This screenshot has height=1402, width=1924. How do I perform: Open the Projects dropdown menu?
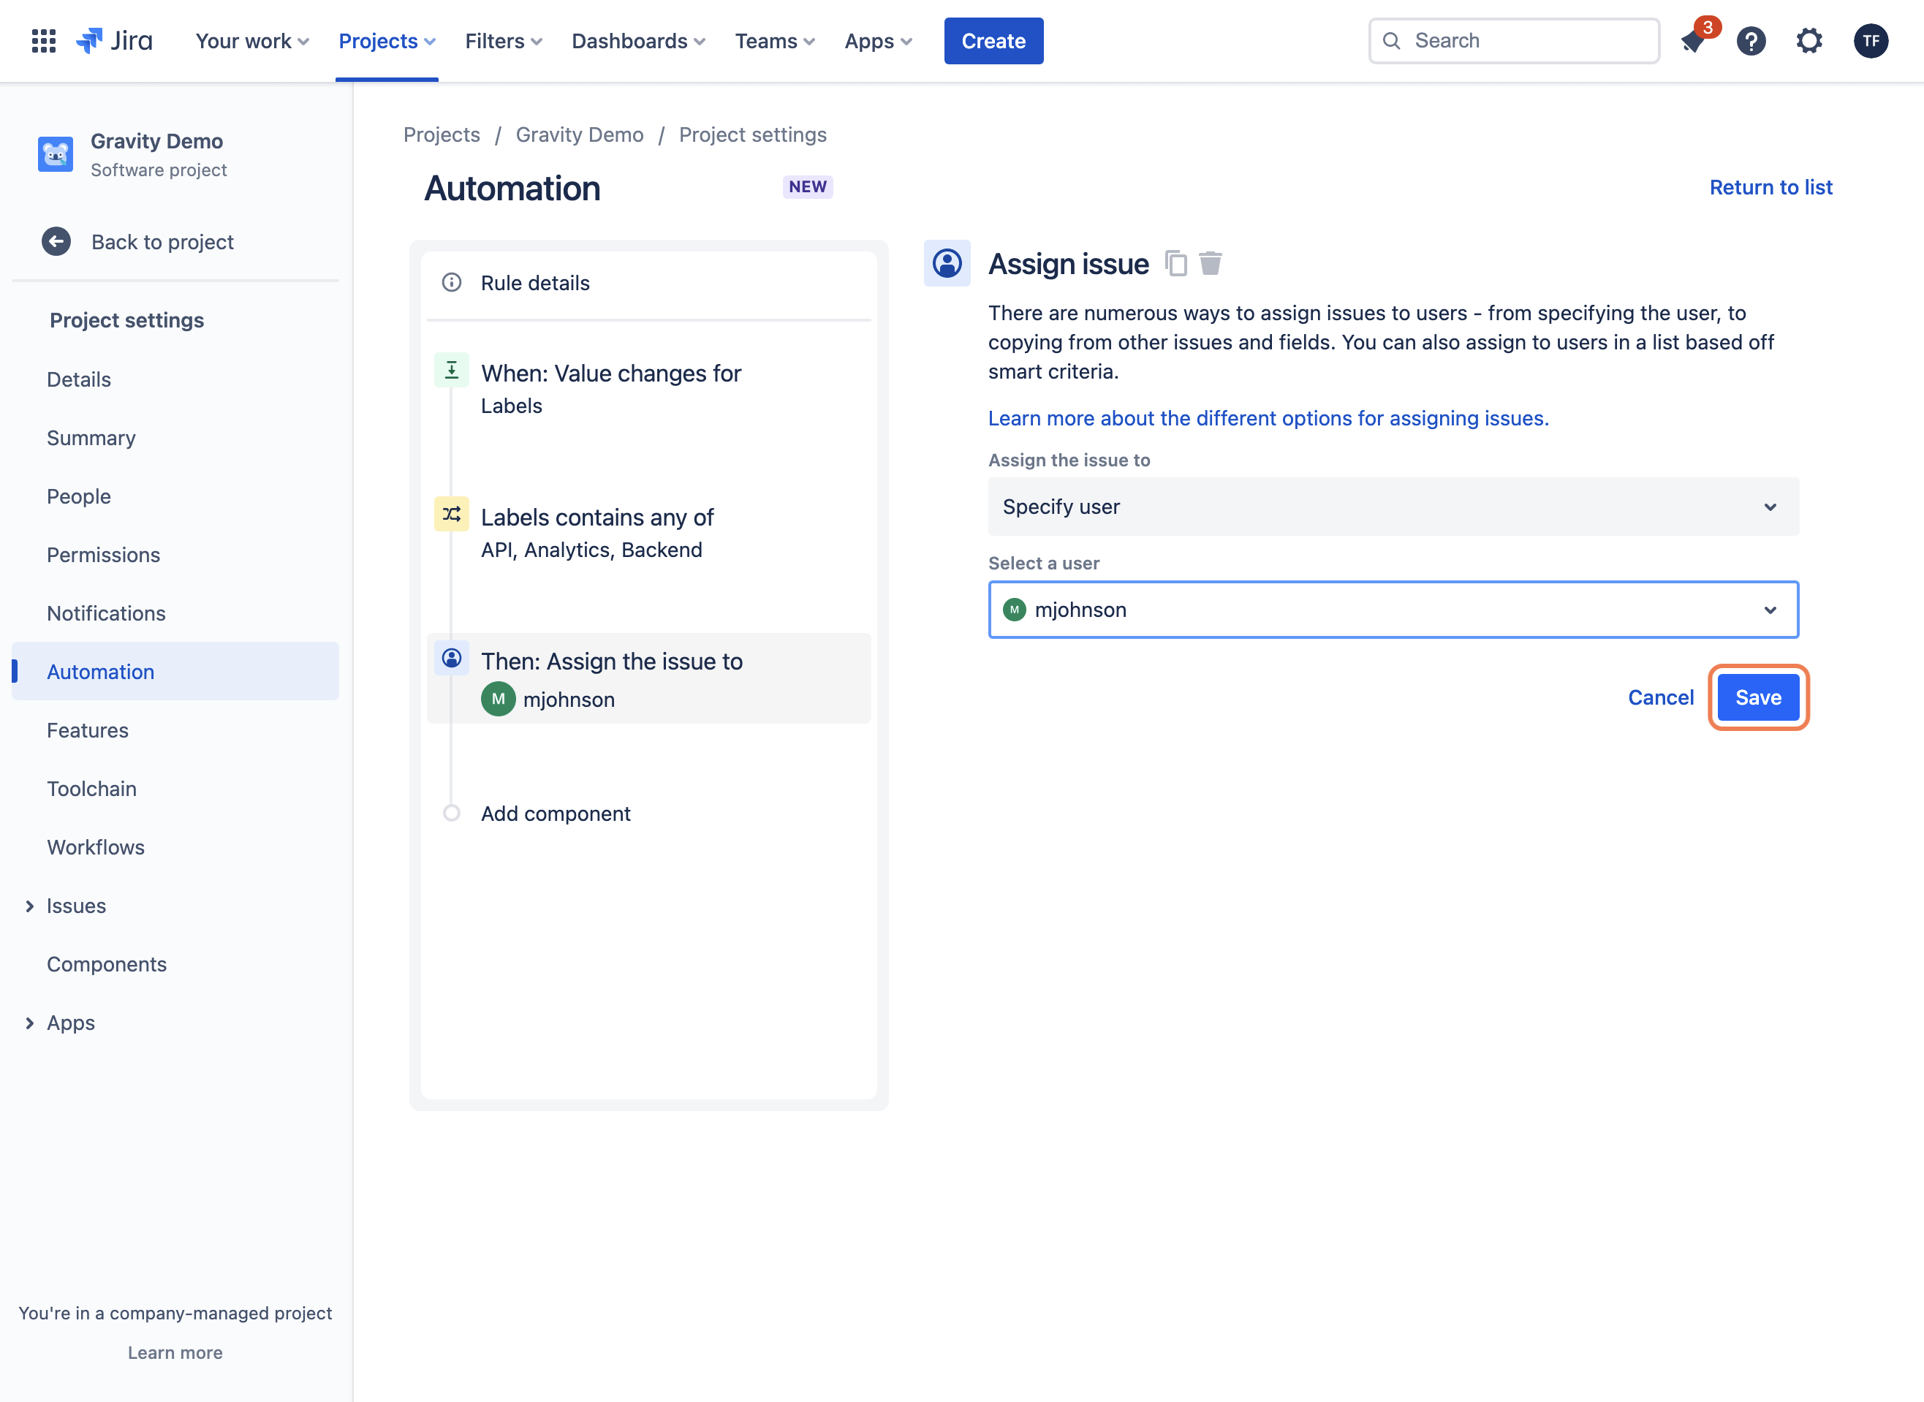click(387, 41)
